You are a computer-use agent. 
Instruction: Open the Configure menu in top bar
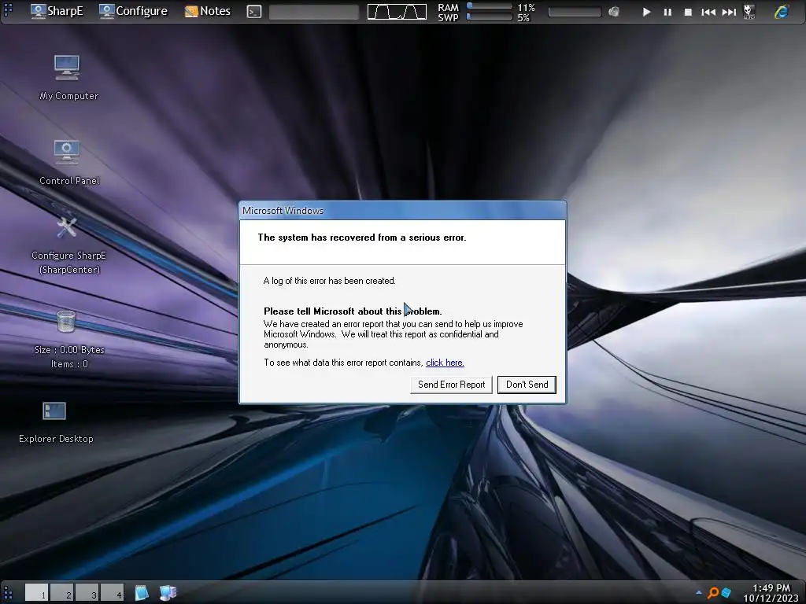pyautogui.click(x=133, y=11)
